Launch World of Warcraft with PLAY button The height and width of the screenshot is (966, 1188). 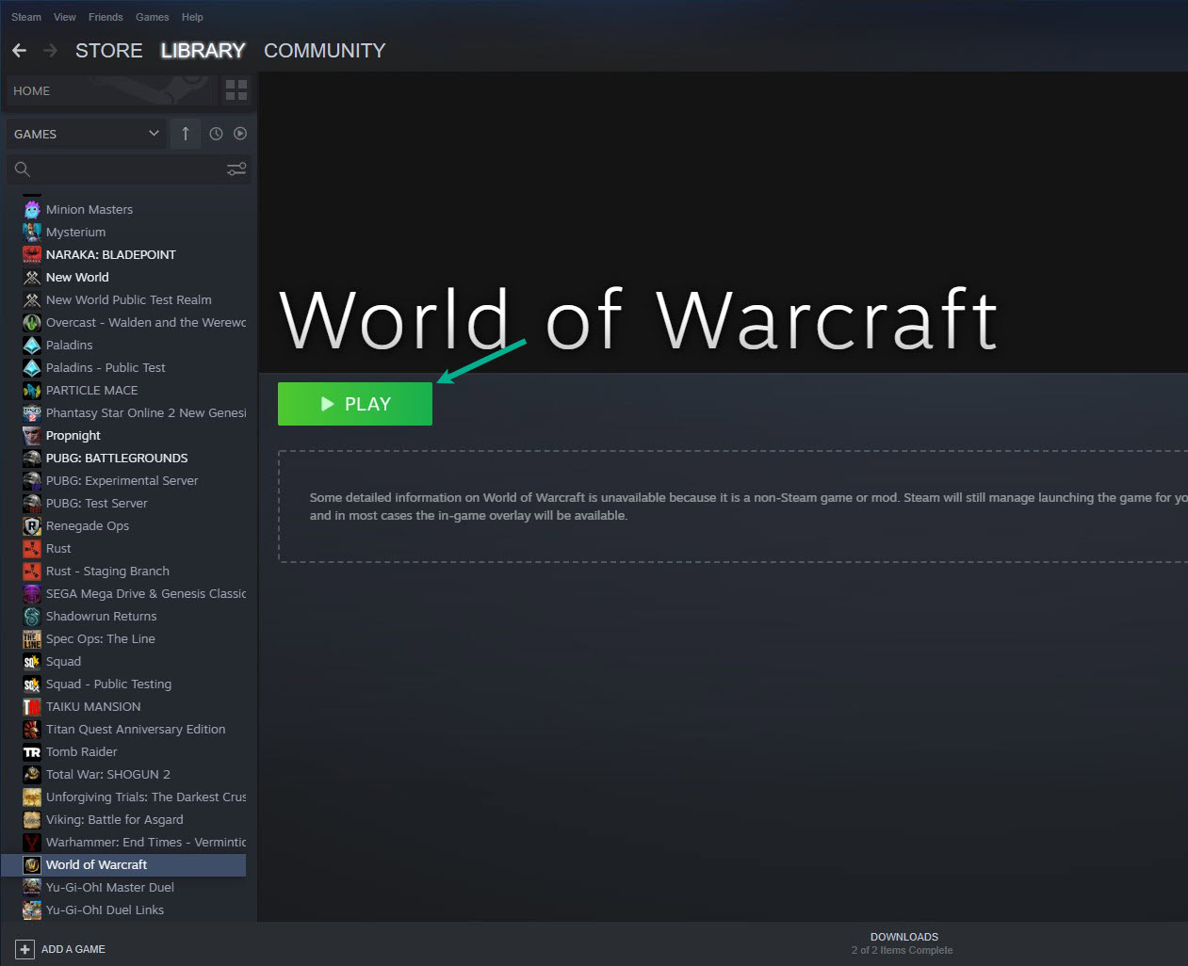[355, 404]
